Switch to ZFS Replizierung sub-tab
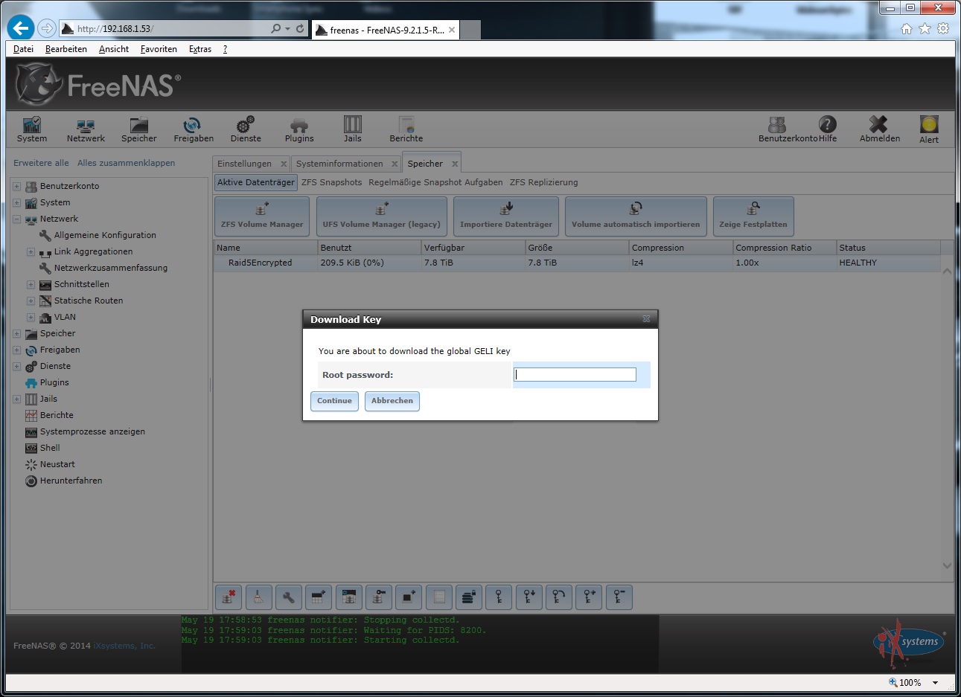Image resolution: width=961 pixels, height=697 pixels. pos(543,182)
